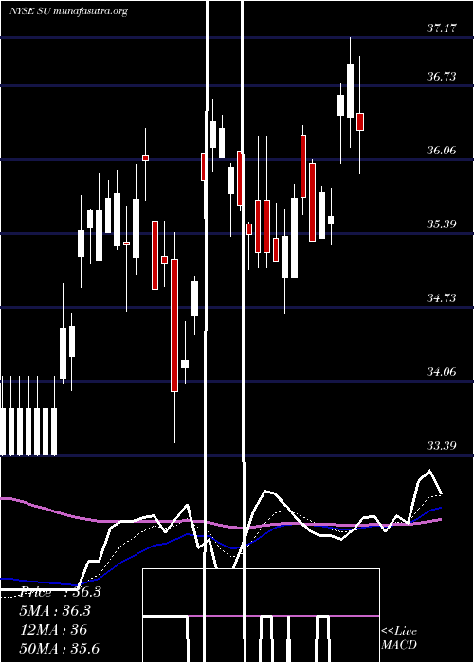This screenshot has height=663, width=474.
Task: Click the 5MA : 36.3 value
Action: coord(56,611)
